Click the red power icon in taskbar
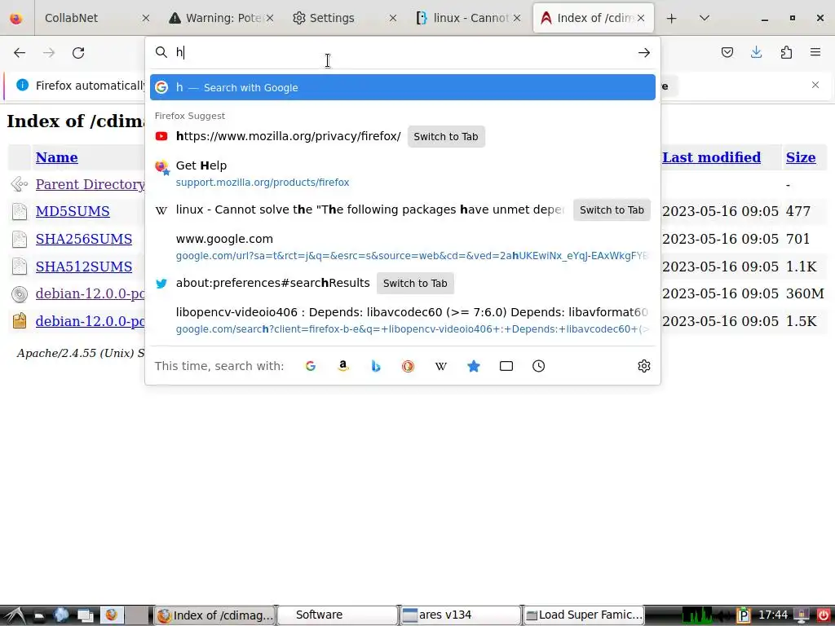This screenshot has height=626, width=835. click(824, 615)
